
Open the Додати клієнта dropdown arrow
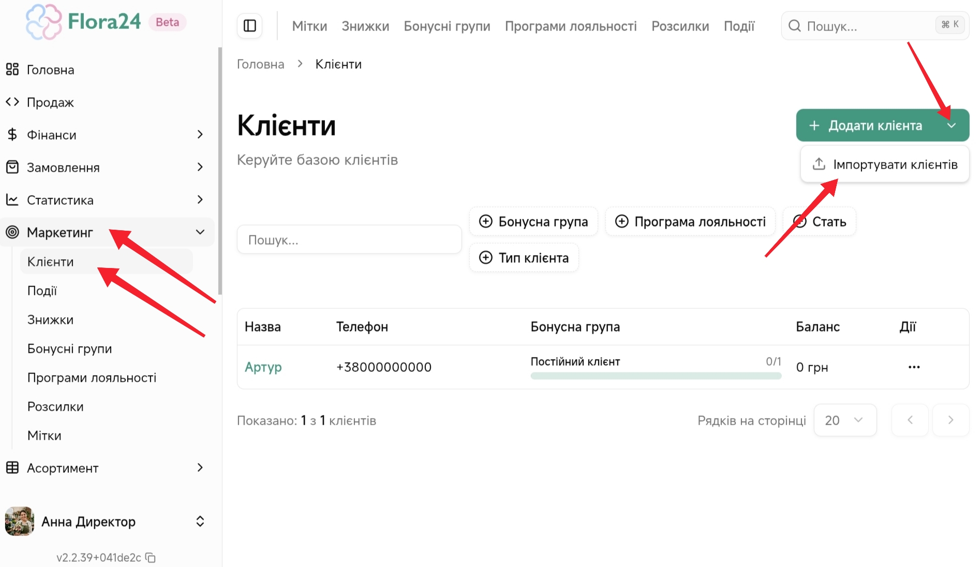coord(952,125)
